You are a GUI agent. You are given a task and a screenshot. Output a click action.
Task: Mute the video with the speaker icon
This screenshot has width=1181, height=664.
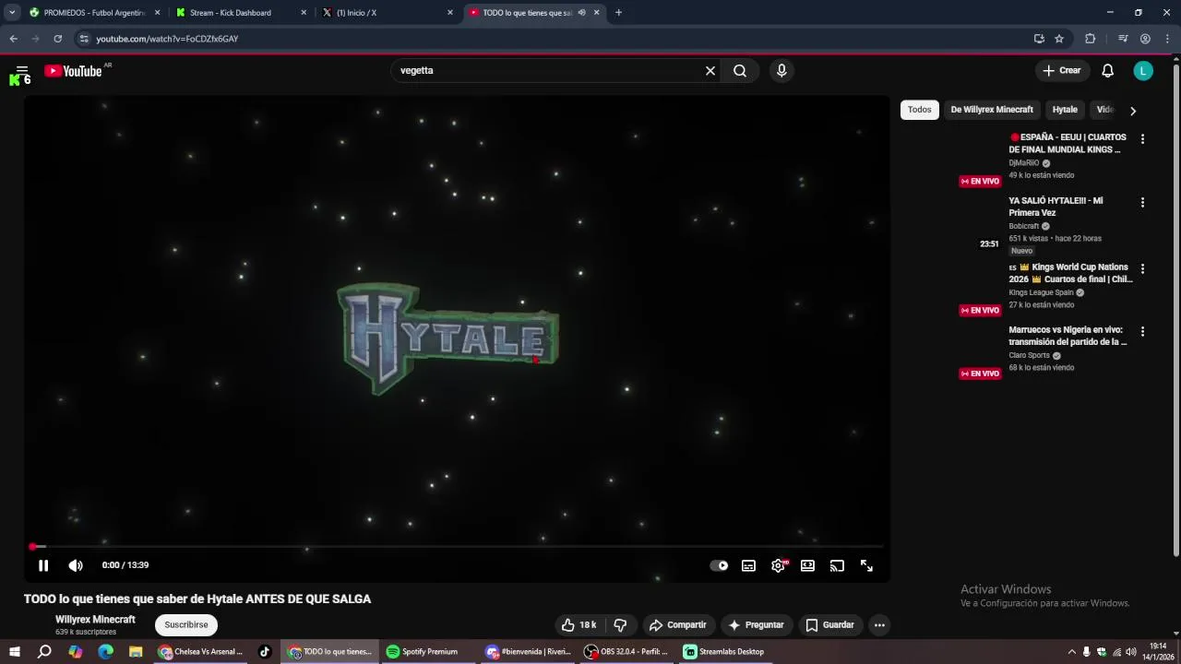coord(76,565)
